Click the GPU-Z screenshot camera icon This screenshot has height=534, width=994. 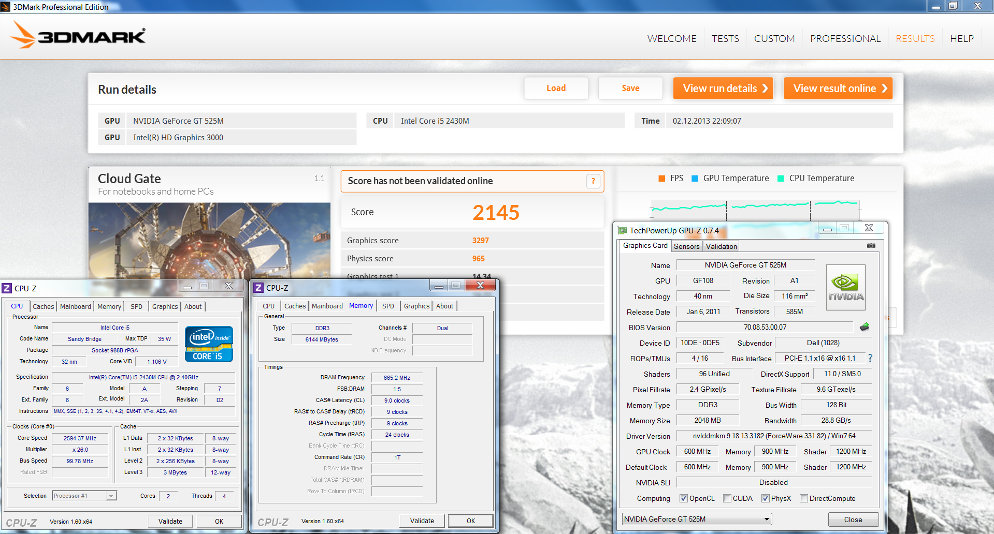[x=871, y=246]
